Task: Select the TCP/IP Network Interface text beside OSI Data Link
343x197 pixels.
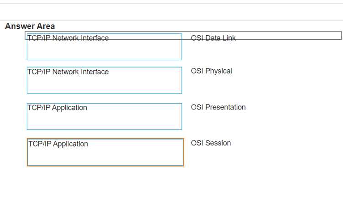Action: 68,38
